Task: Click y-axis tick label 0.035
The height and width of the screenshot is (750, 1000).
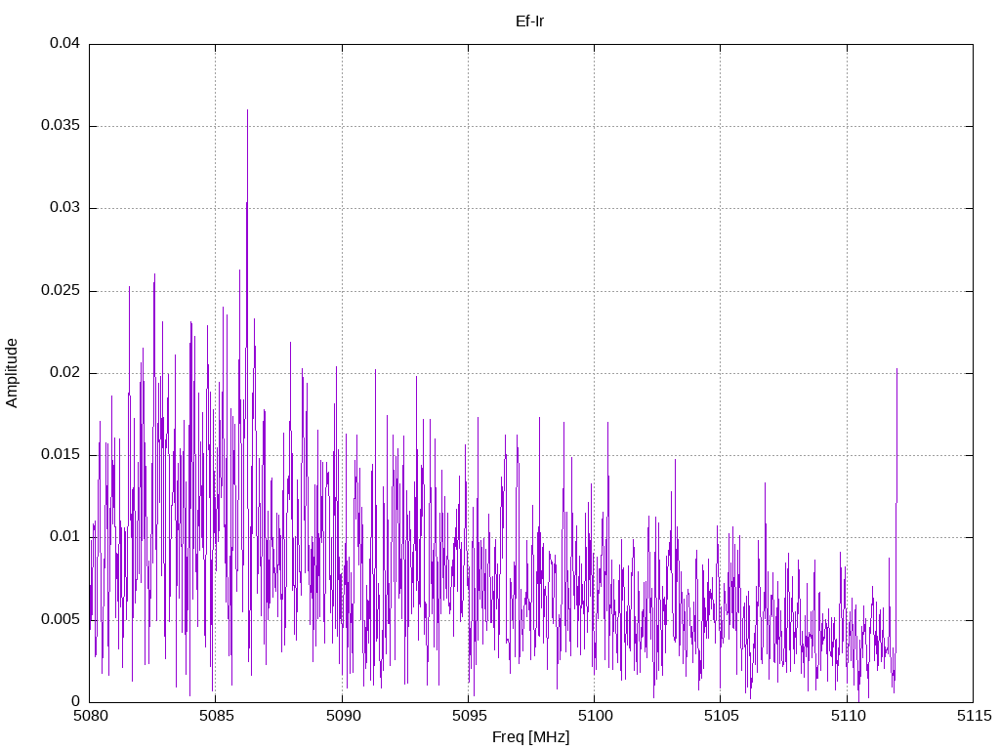Action: point(61,125)
